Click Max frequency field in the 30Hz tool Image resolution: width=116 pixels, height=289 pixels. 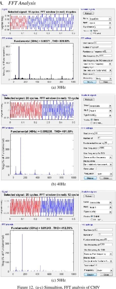click(x=105, y=56)
